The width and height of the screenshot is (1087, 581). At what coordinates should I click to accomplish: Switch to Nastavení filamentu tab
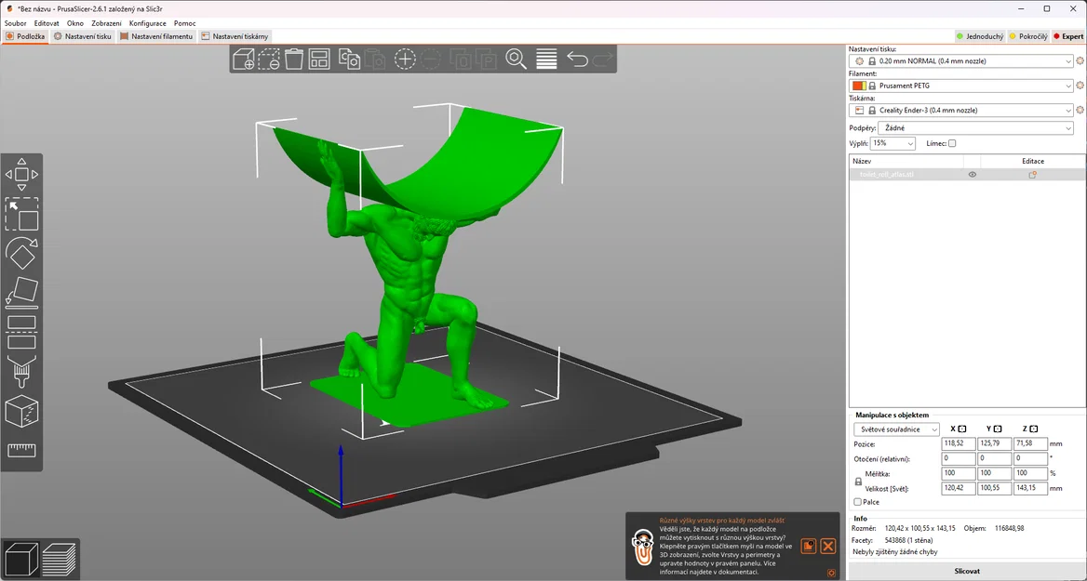(x=156, y=36)
